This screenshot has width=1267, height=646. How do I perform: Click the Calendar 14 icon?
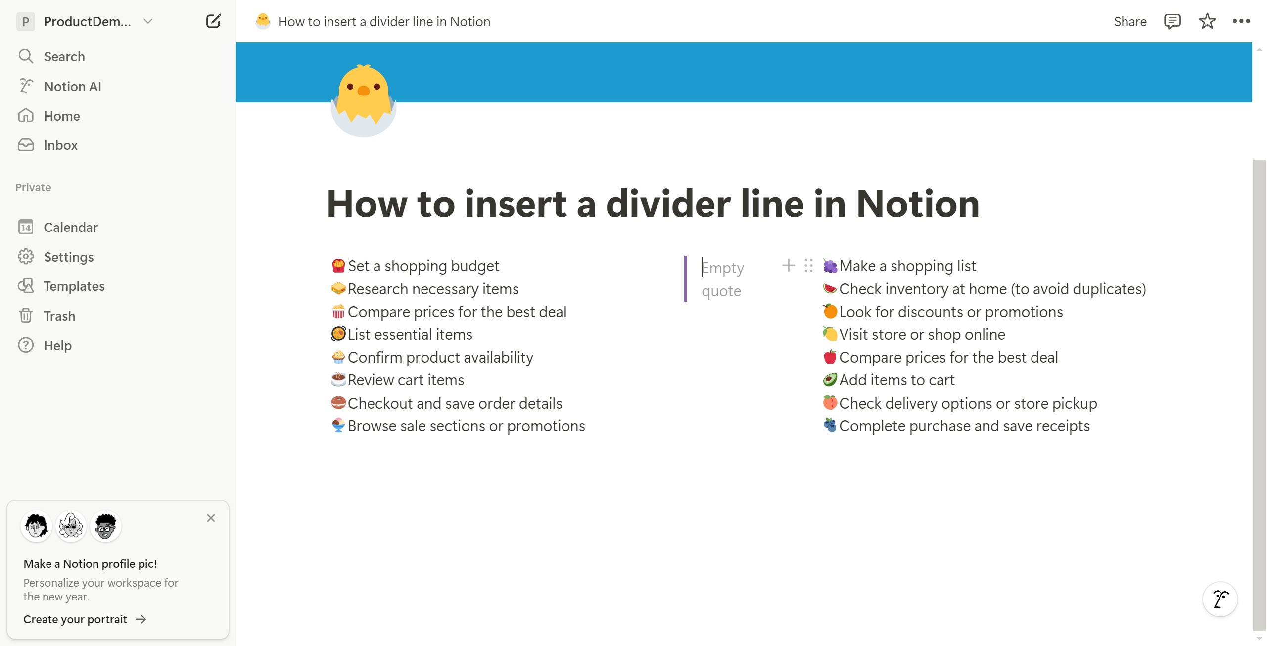[x=26, y=227]
